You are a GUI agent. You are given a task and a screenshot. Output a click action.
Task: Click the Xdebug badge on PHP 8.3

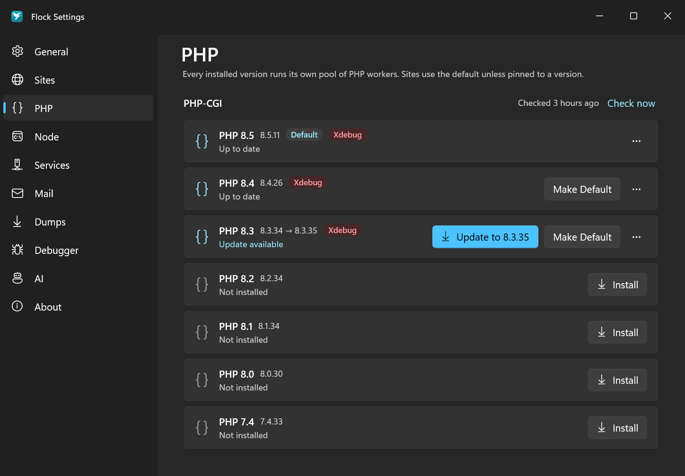[x=342, y=230]
